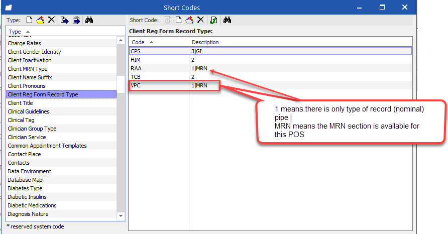Select Charge Rates in Type list
The height and width of the screenshot is (234, 448).
tap(61, 43)
